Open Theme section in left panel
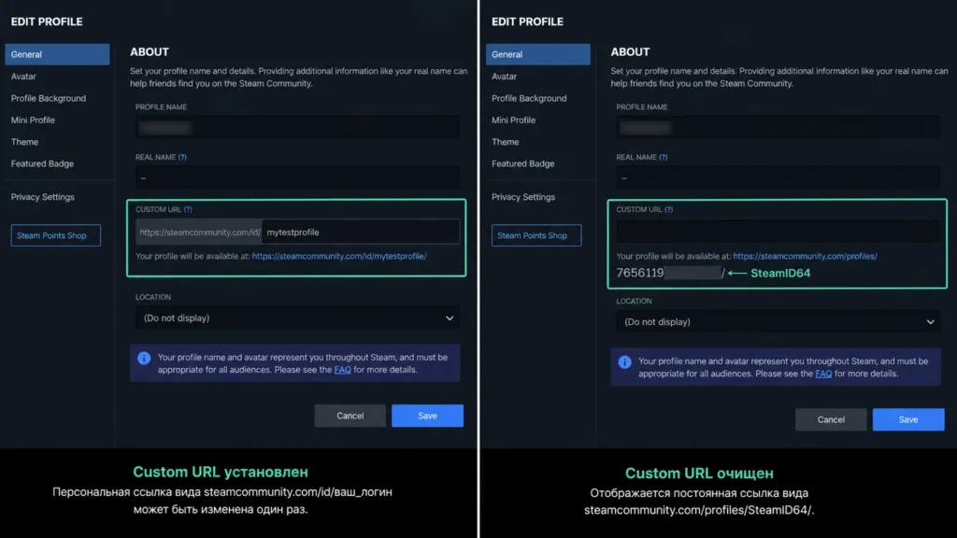Image resolution: width=957 pixels, height=538 pixels. 24,142
